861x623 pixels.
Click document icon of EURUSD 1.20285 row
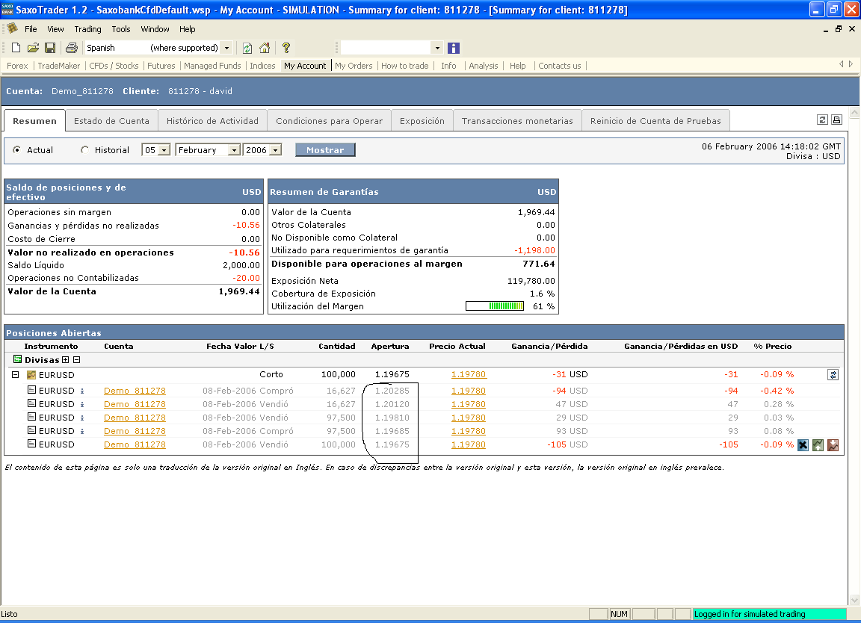[x=32, y=390]
